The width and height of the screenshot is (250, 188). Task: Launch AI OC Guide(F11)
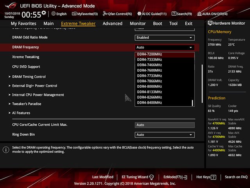[152, 14]
